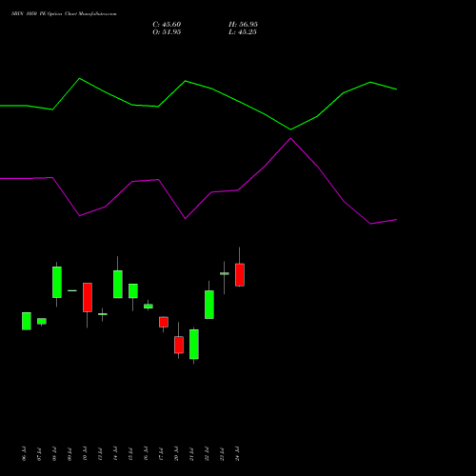Click the '24 Jul' date axis label
Viewport: 476px width, 476px height.
coord(237,453)
